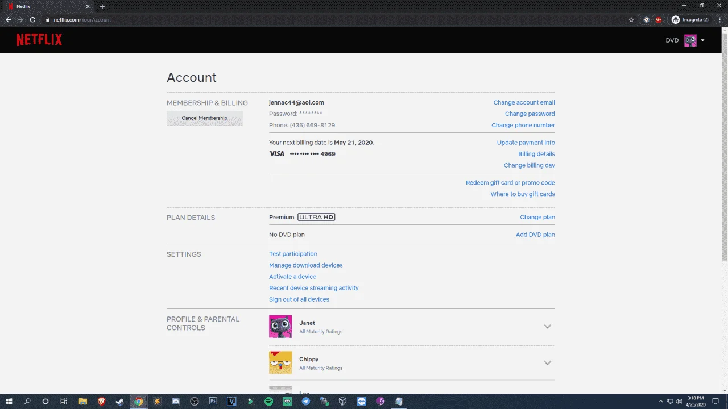The height and width of the screenshot is (409, 728).
Task: Click the browser forward arrow
Action: [x=20, y=19]
